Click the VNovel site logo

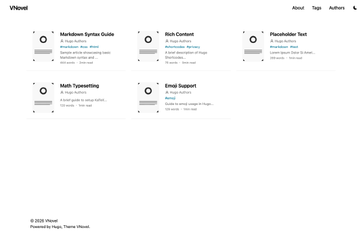19,8
